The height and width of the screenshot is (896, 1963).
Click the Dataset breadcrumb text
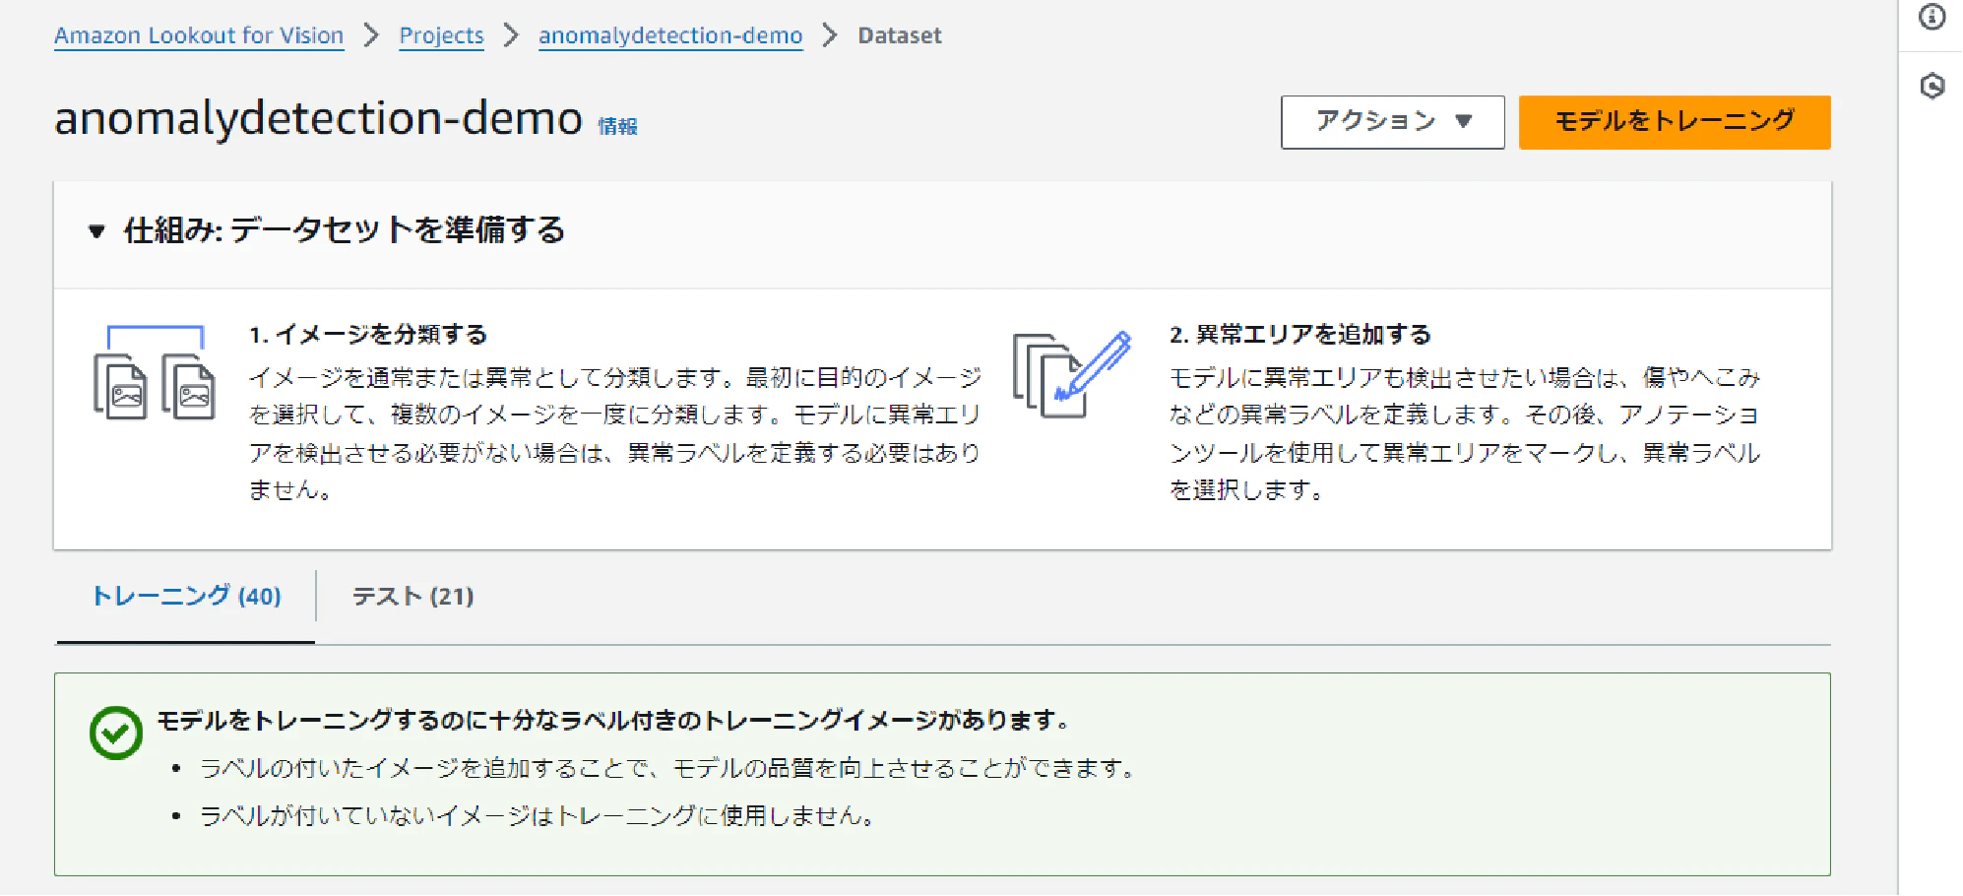click(900, 35)
